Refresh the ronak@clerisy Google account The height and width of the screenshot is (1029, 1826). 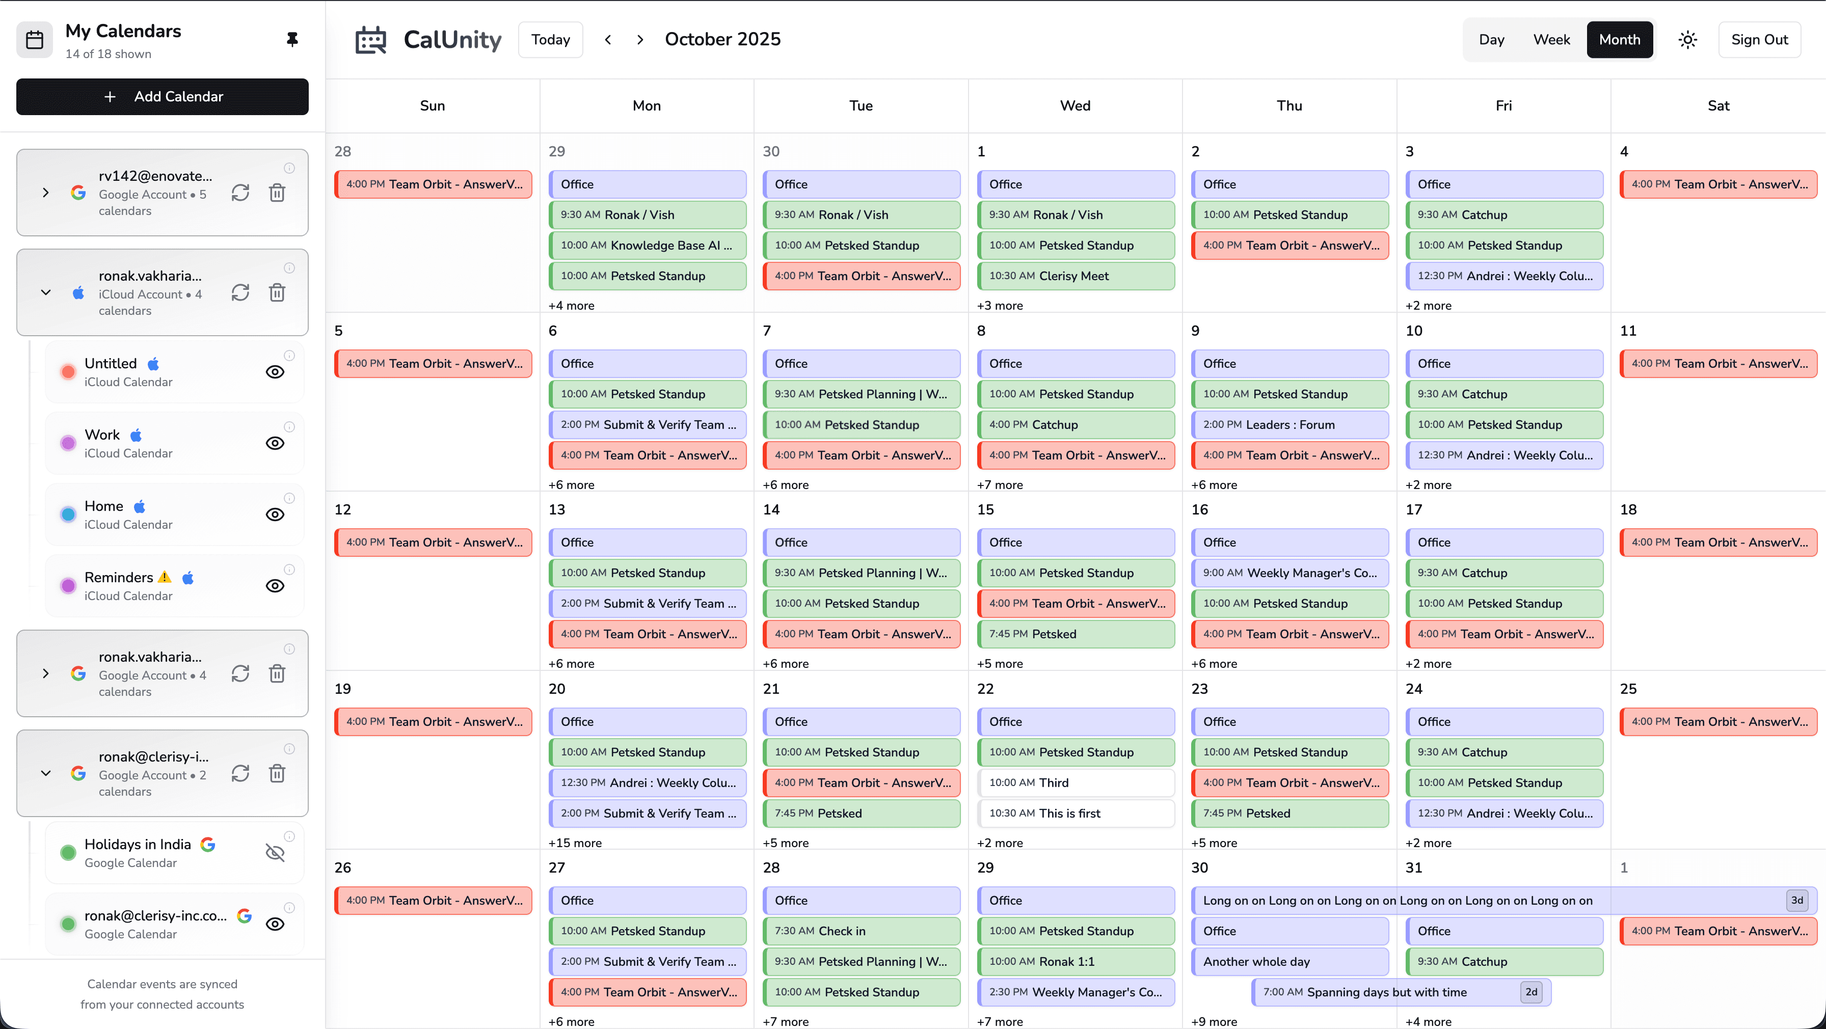click(240, 773)
